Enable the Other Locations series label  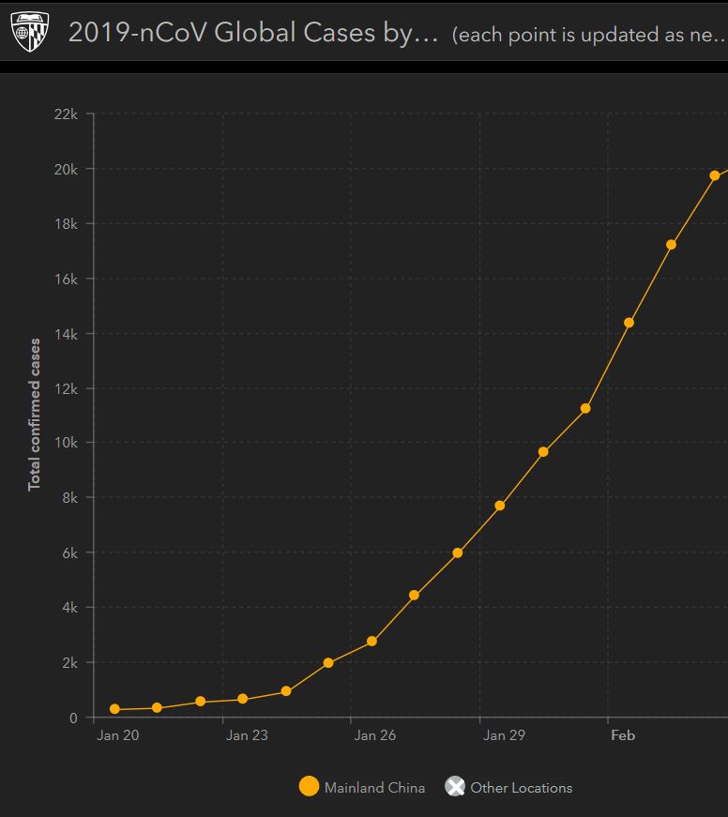(521, 788)
